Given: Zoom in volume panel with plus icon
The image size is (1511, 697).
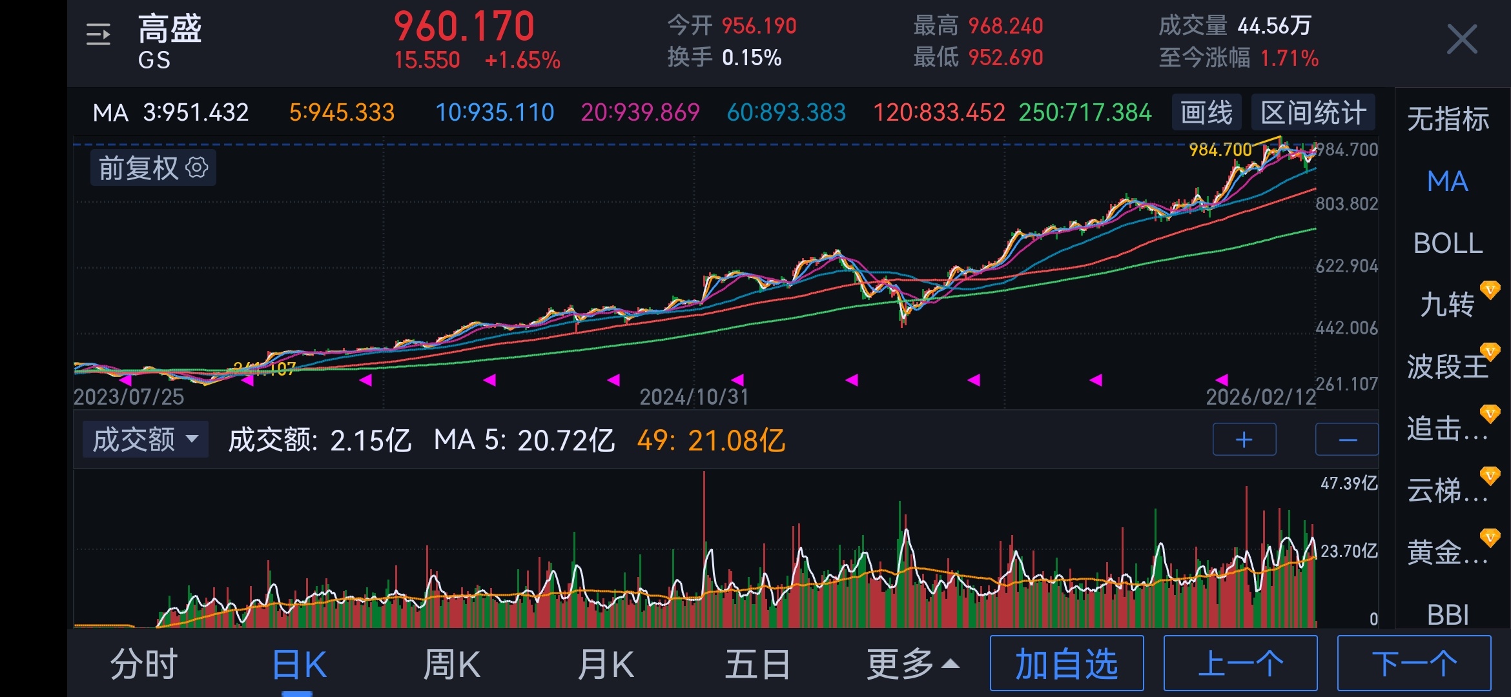Looking at the screenshot, I should click(1243, 438).
